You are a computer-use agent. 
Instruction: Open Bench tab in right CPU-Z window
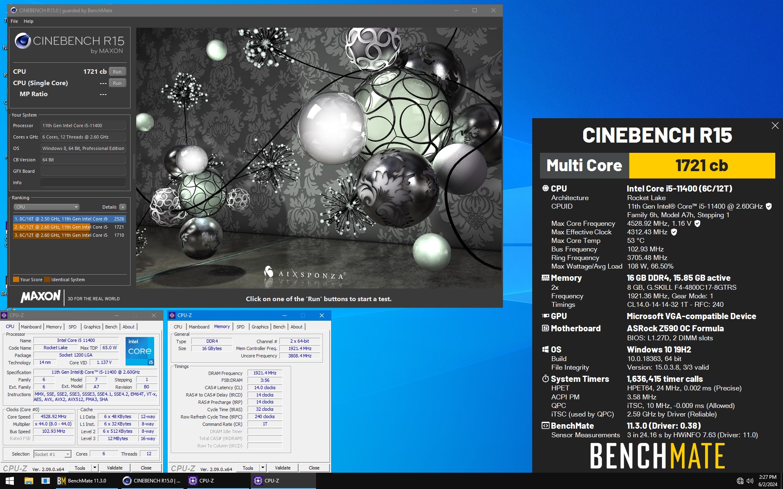coord(279,327)
